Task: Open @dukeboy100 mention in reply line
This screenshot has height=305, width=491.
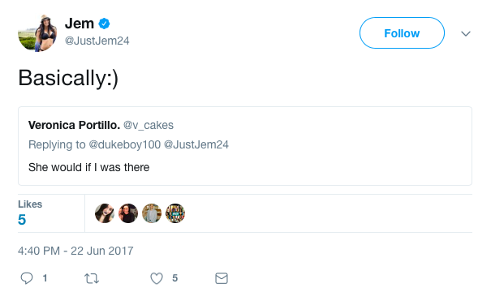Action: 125,144
